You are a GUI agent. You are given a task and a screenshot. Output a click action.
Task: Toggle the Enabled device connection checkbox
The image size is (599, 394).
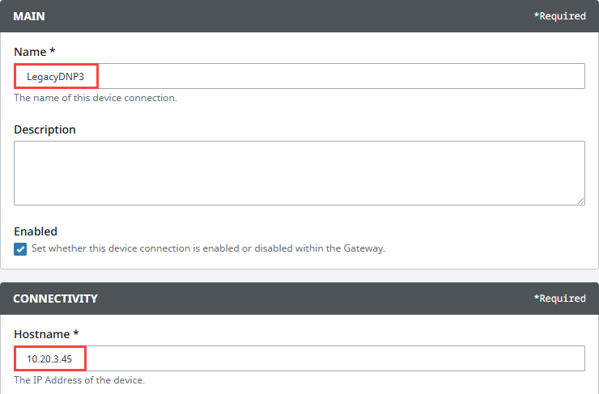tap(20, 249)
